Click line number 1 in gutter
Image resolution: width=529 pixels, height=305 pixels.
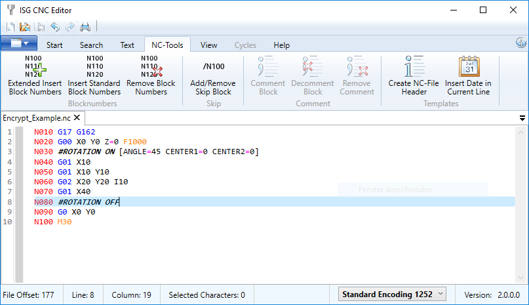coord(9,132)
